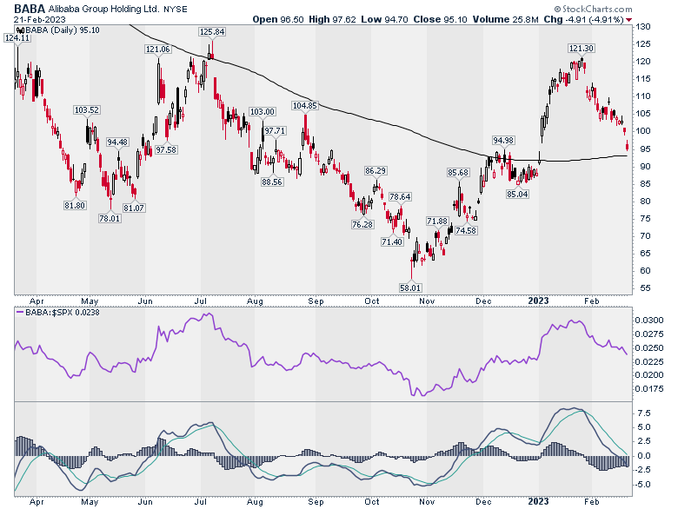Click the Jul label on the price chart axis
The width and height of the screenshot is (678, 509).
(x=200, y=301)
